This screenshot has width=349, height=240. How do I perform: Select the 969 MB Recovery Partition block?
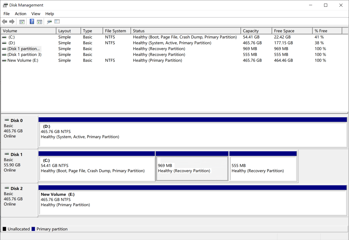192,168
